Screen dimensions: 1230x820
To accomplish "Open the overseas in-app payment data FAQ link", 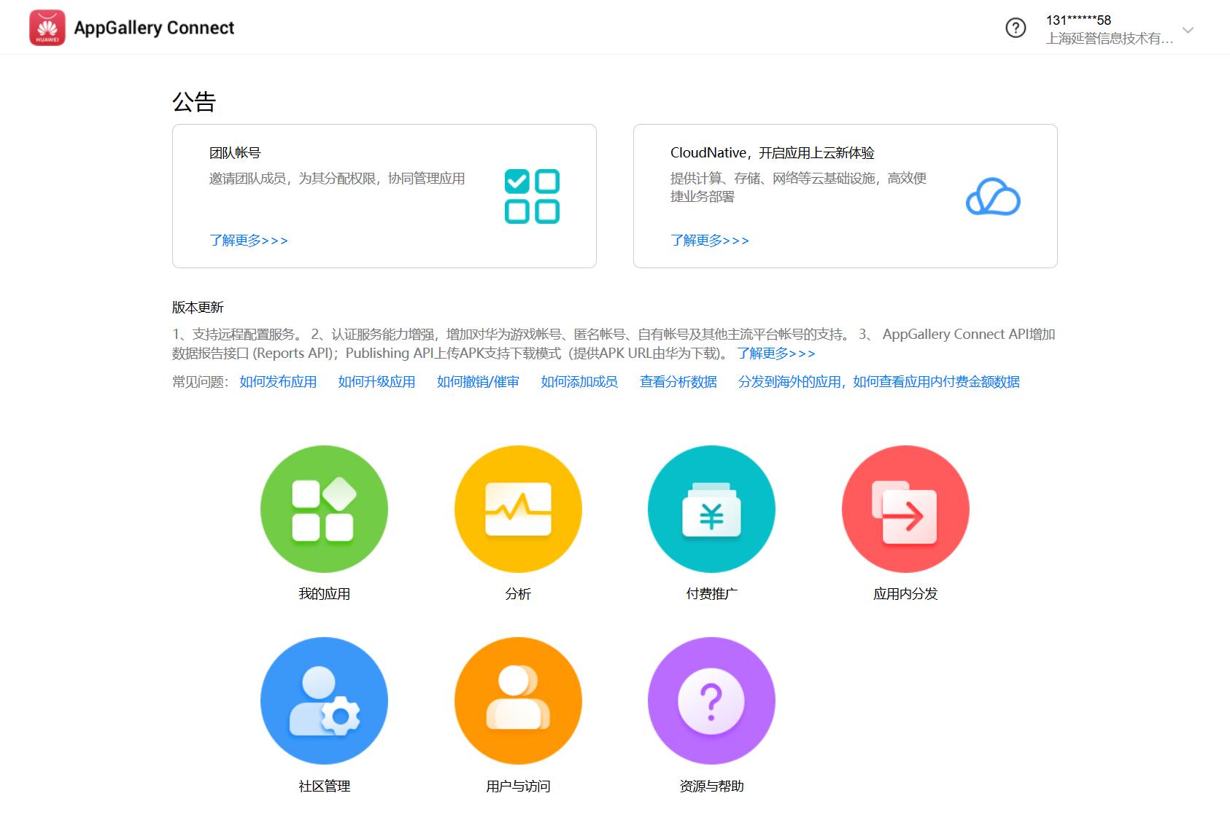I will (x=879, y=382).
